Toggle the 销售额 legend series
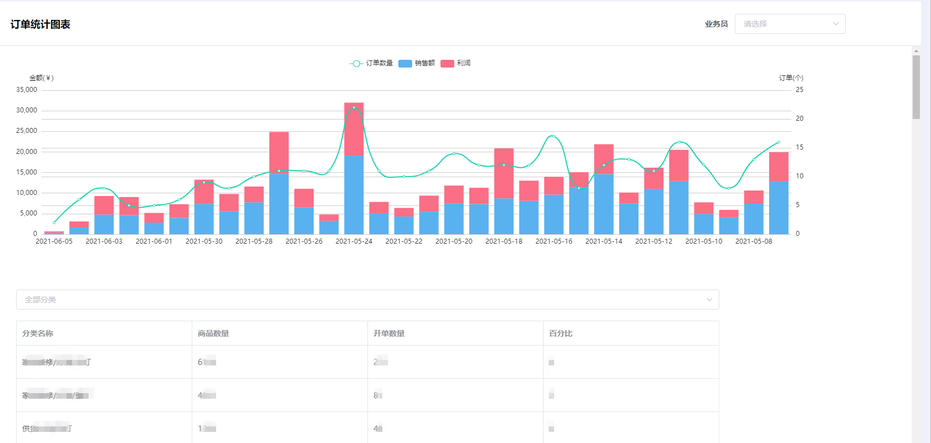The width and height of the screenshot is (931, 443). [x=424, y=63]
